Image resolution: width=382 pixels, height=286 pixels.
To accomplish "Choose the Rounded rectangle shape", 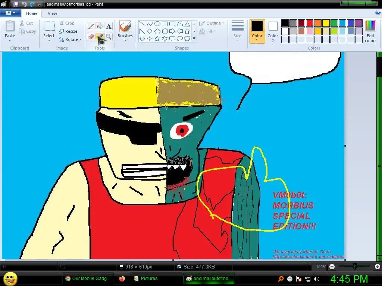I will click(x=172, y=24).
